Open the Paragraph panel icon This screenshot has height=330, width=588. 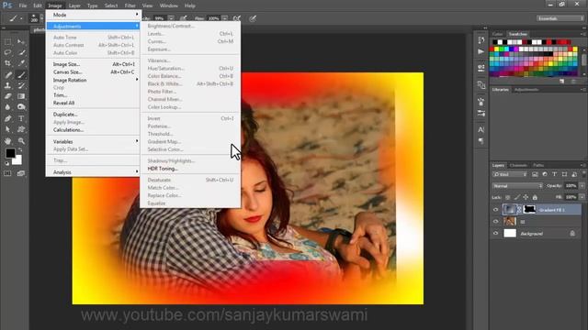481,141
